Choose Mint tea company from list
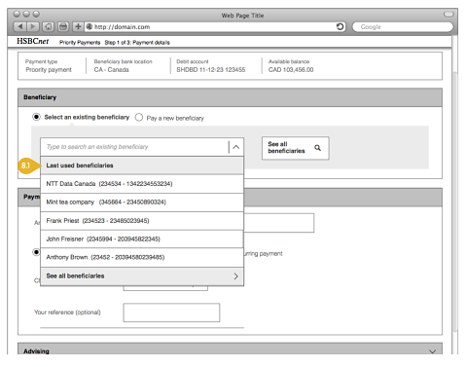466x367 pixels. click(x=142, y=202)
